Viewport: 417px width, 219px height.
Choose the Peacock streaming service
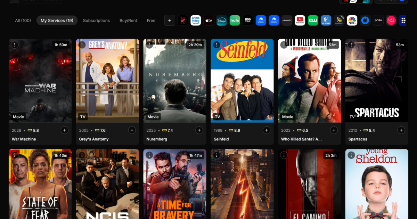click(x=287, y=20)
